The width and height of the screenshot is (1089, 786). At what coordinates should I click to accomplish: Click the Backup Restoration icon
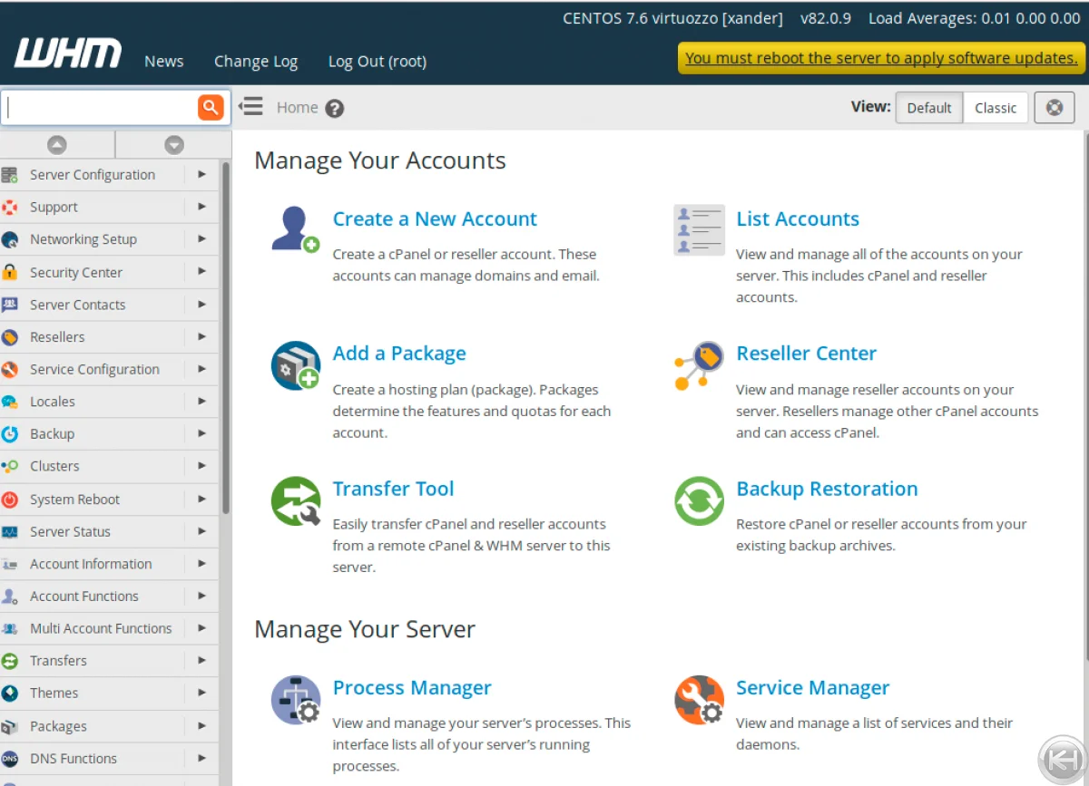[699, 500]
